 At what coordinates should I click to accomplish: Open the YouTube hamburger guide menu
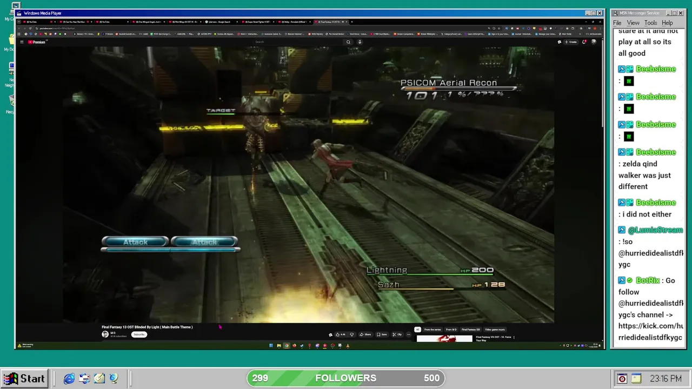[x=22, y=42]
